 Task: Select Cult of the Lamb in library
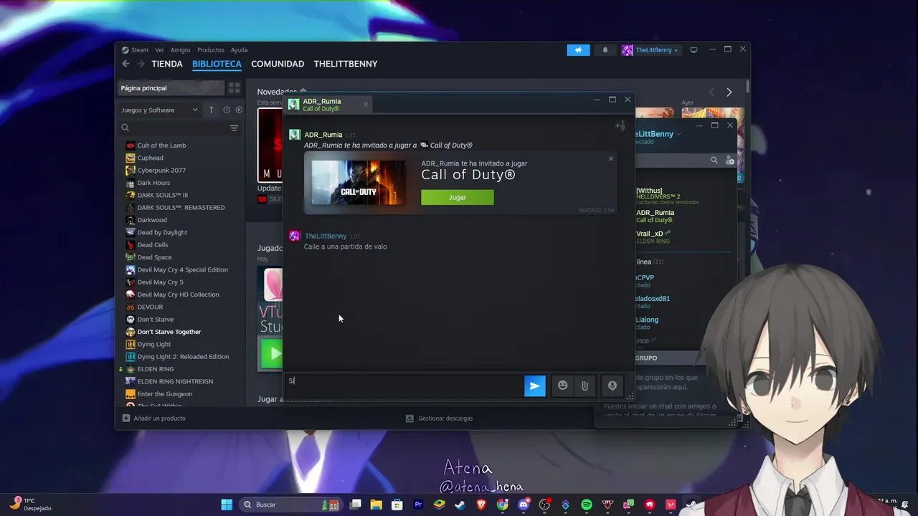(161, 145)
